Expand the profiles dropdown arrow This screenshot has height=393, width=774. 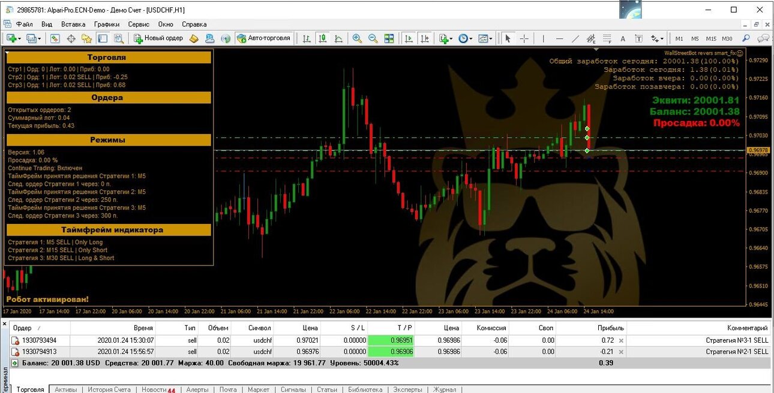[40, 38]
